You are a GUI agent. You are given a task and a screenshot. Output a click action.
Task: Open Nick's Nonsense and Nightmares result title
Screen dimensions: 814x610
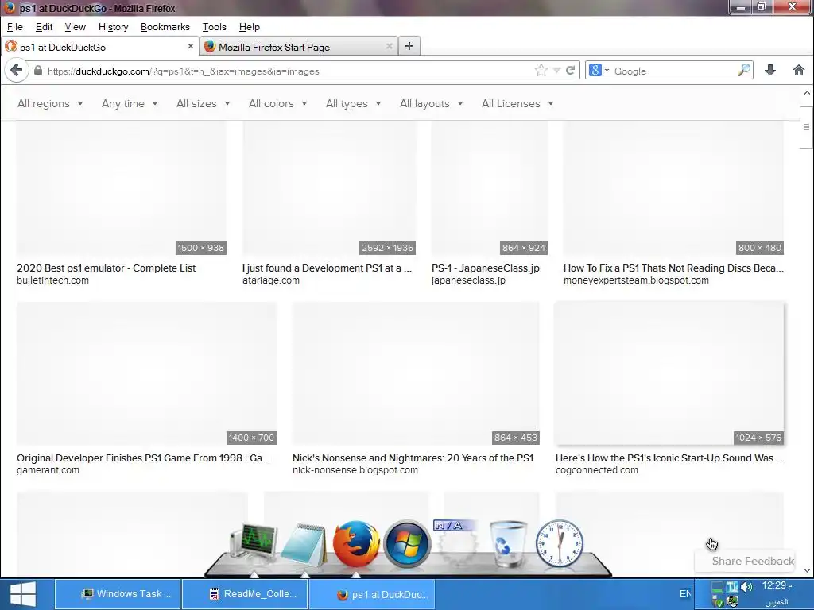coord(413,458)
